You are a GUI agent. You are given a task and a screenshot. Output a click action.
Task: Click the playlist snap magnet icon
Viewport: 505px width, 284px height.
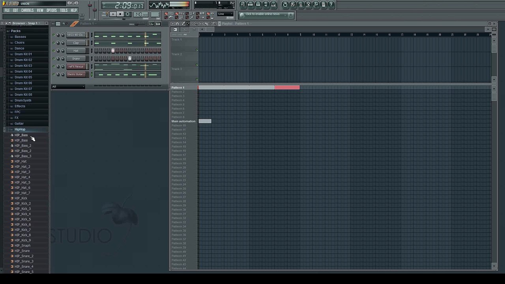pyautogui.click(x=177, y=24)
